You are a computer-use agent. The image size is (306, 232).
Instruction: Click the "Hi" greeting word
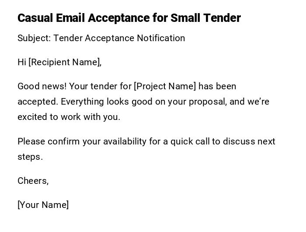pos(22,62)
